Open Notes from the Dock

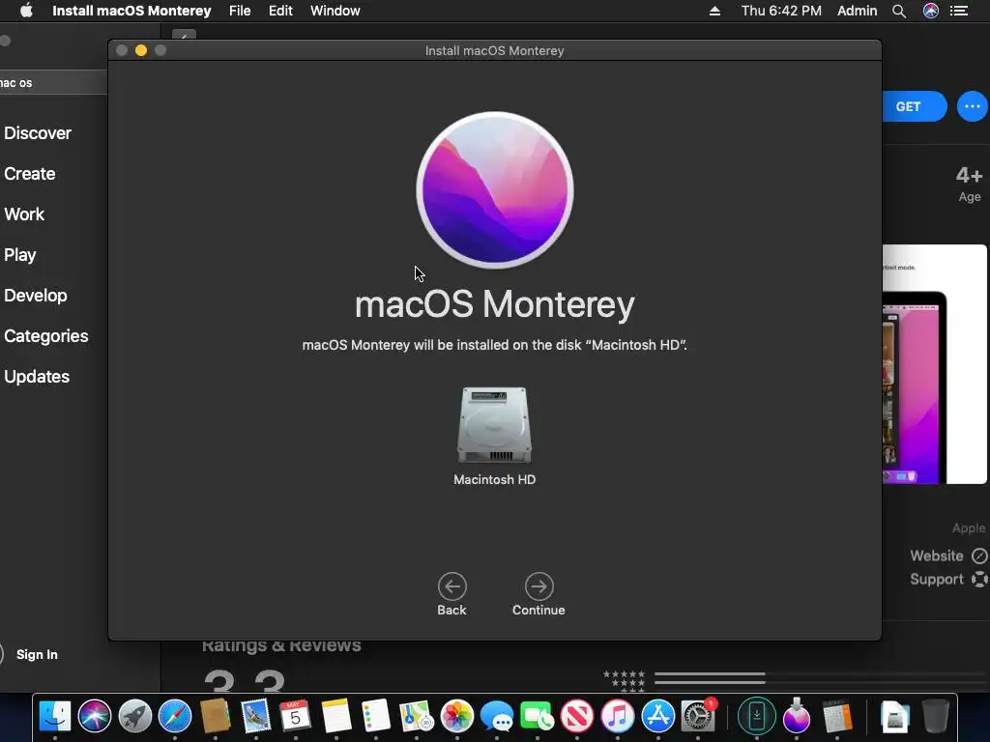(x=335, y=716)
